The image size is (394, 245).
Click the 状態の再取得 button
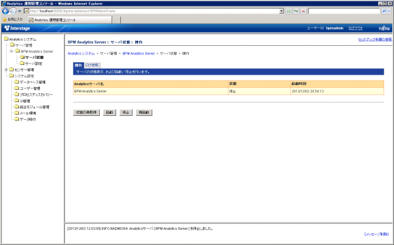point(87,113)
